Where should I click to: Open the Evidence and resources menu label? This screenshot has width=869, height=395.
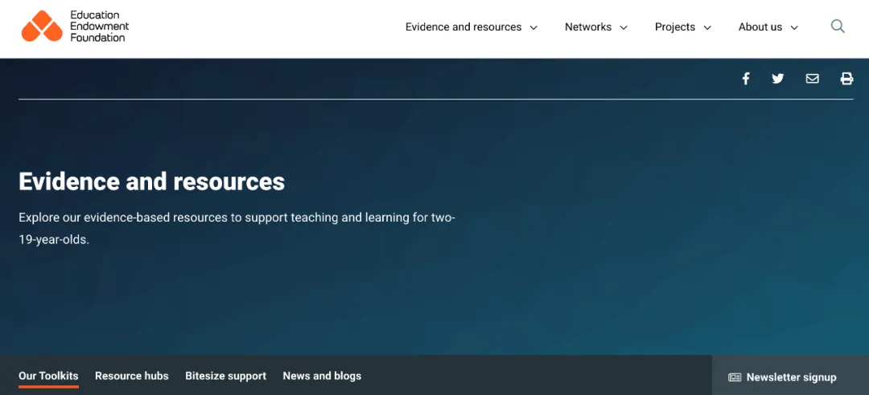coord(463,27)
